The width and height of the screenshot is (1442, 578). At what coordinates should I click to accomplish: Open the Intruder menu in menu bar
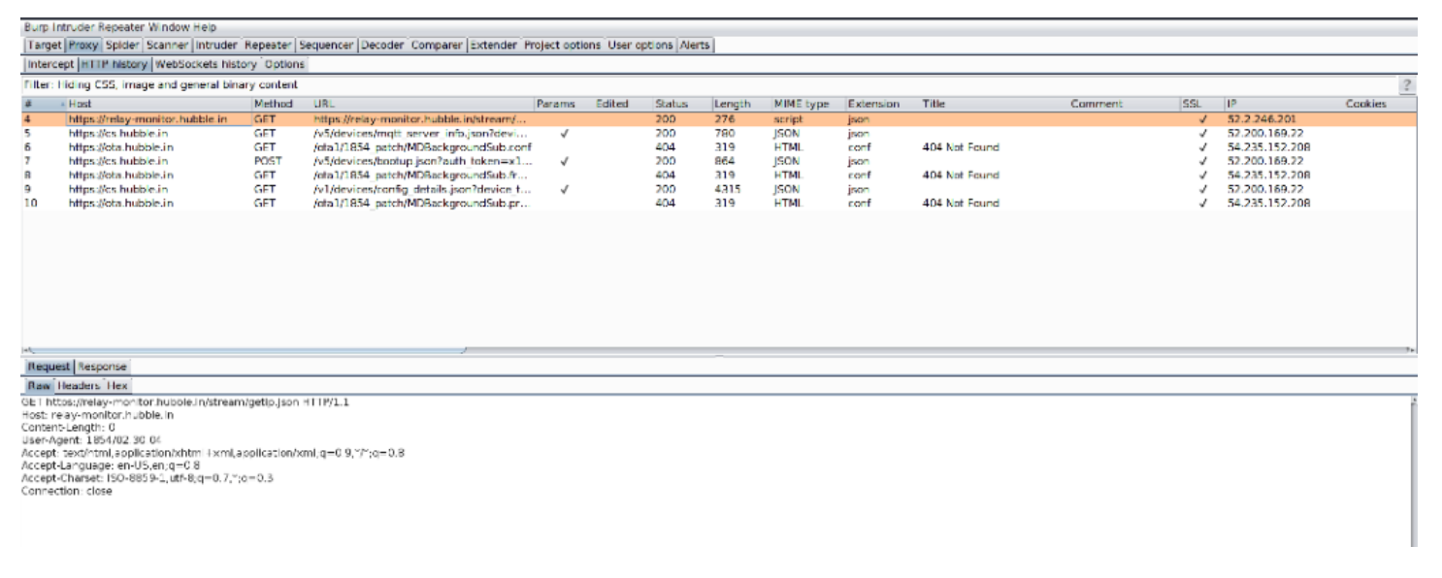point(72,27)
